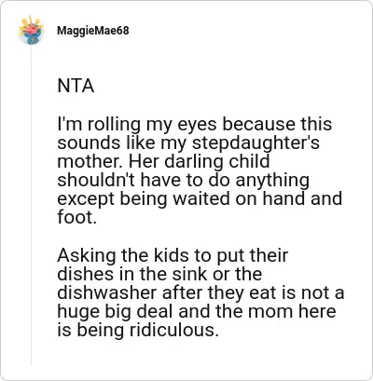
Task: Click the word "Asking" starting second paragraph
Action: tap(88, 256)
